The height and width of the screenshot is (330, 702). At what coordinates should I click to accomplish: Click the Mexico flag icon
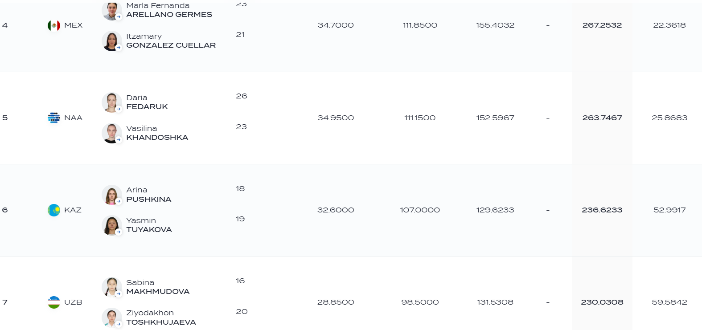(54, 25)
